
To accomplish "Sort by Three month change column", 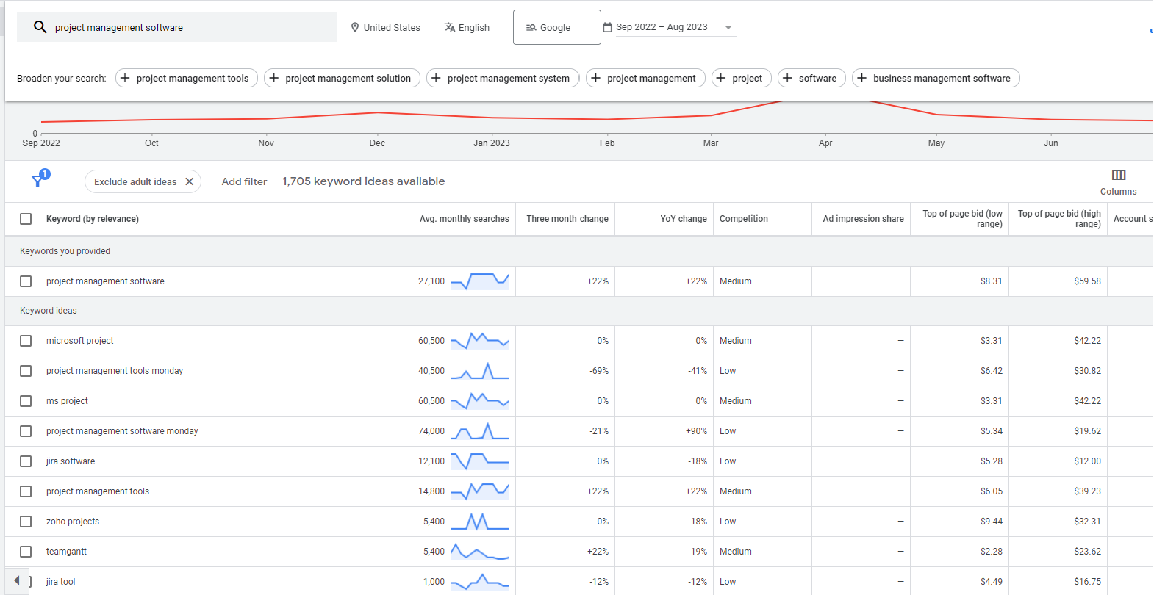I will tap(567, 219).
